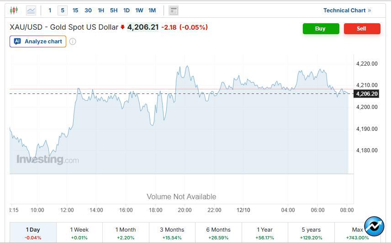Select the 1 Week range tab

pyautogui.click(x=79, y=233)
